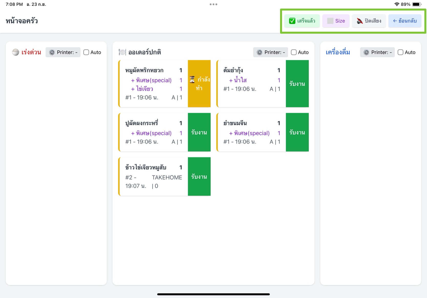Image resolution: width=427 pixels, height=298 pixels.
Task: Accept the ปูผัดผงกระหรี่ order with รับงาน
Action: tap(199, 132)
